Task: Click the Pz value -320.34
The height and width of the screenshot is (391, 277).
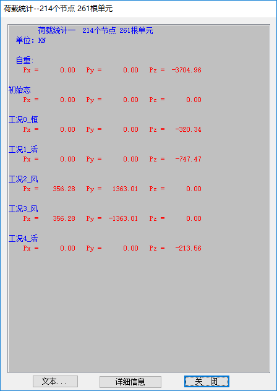Action: coord(188,130)
